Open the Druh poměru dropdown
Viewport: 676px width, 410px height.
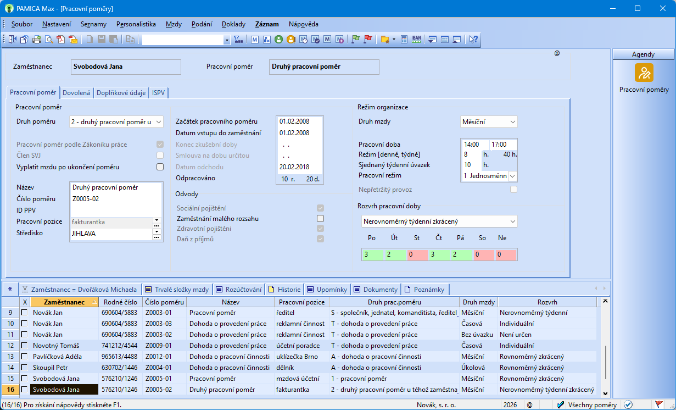coord(158,122)
